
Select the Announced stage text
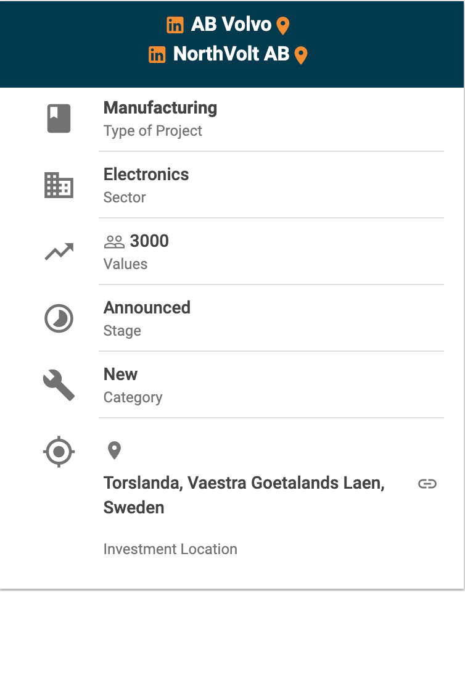coord(147,308)
